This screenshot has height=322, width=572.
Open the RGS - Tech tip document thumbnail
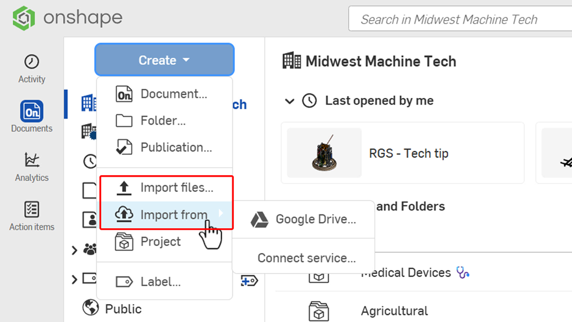[x=324, y=153]
